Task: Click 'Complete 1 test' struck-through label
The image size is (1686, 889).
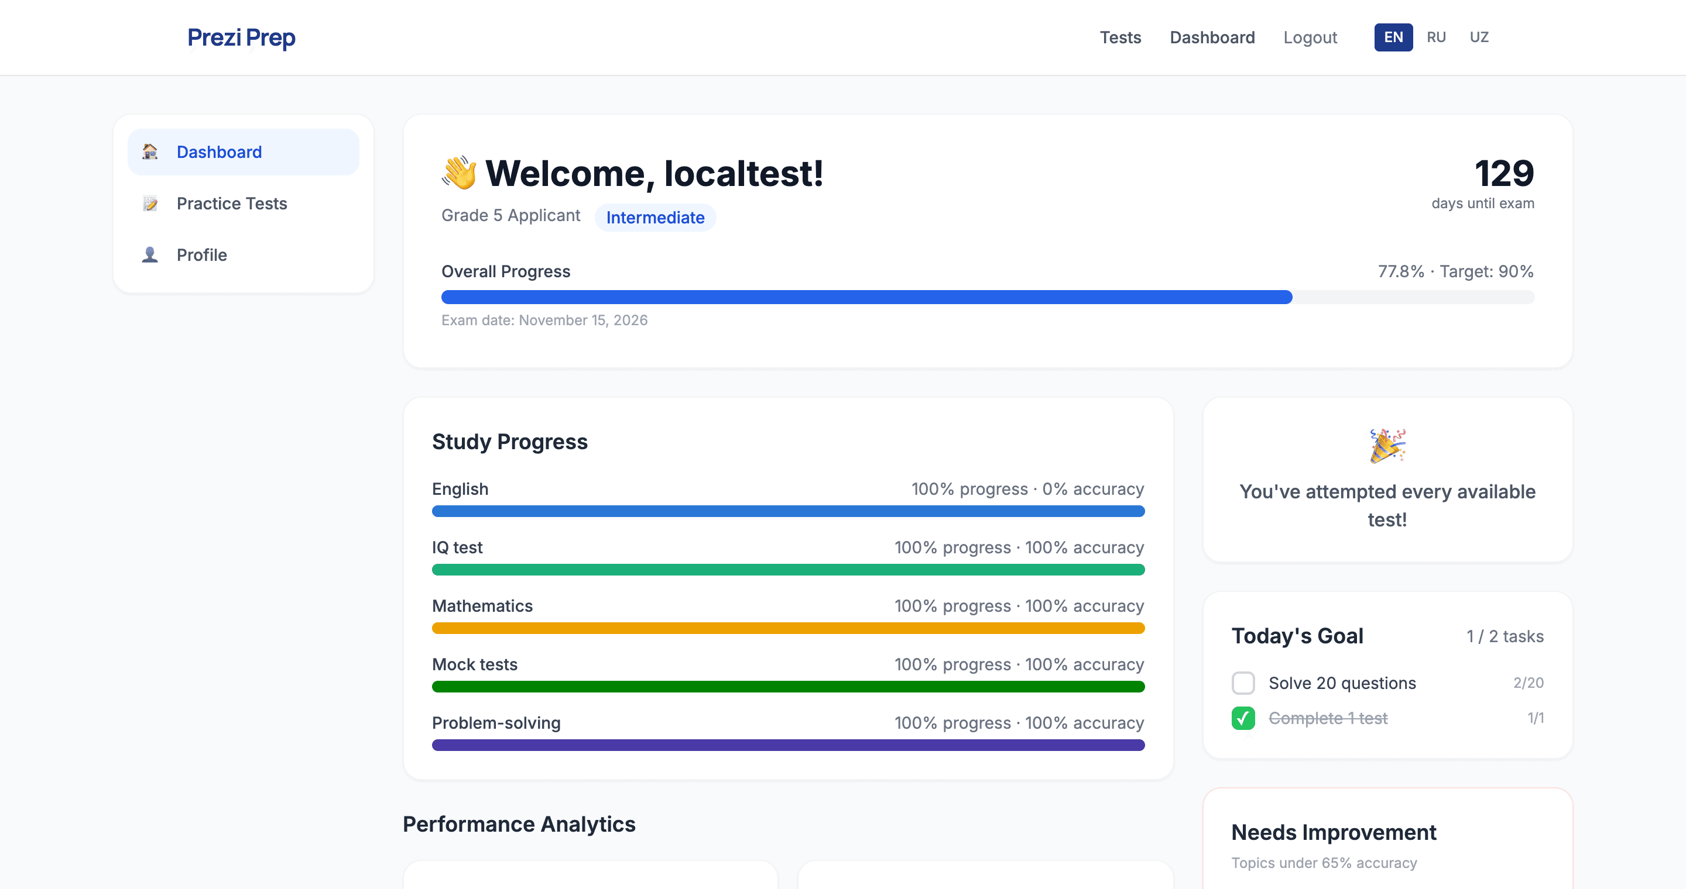Action: [x=1328, y=718]
